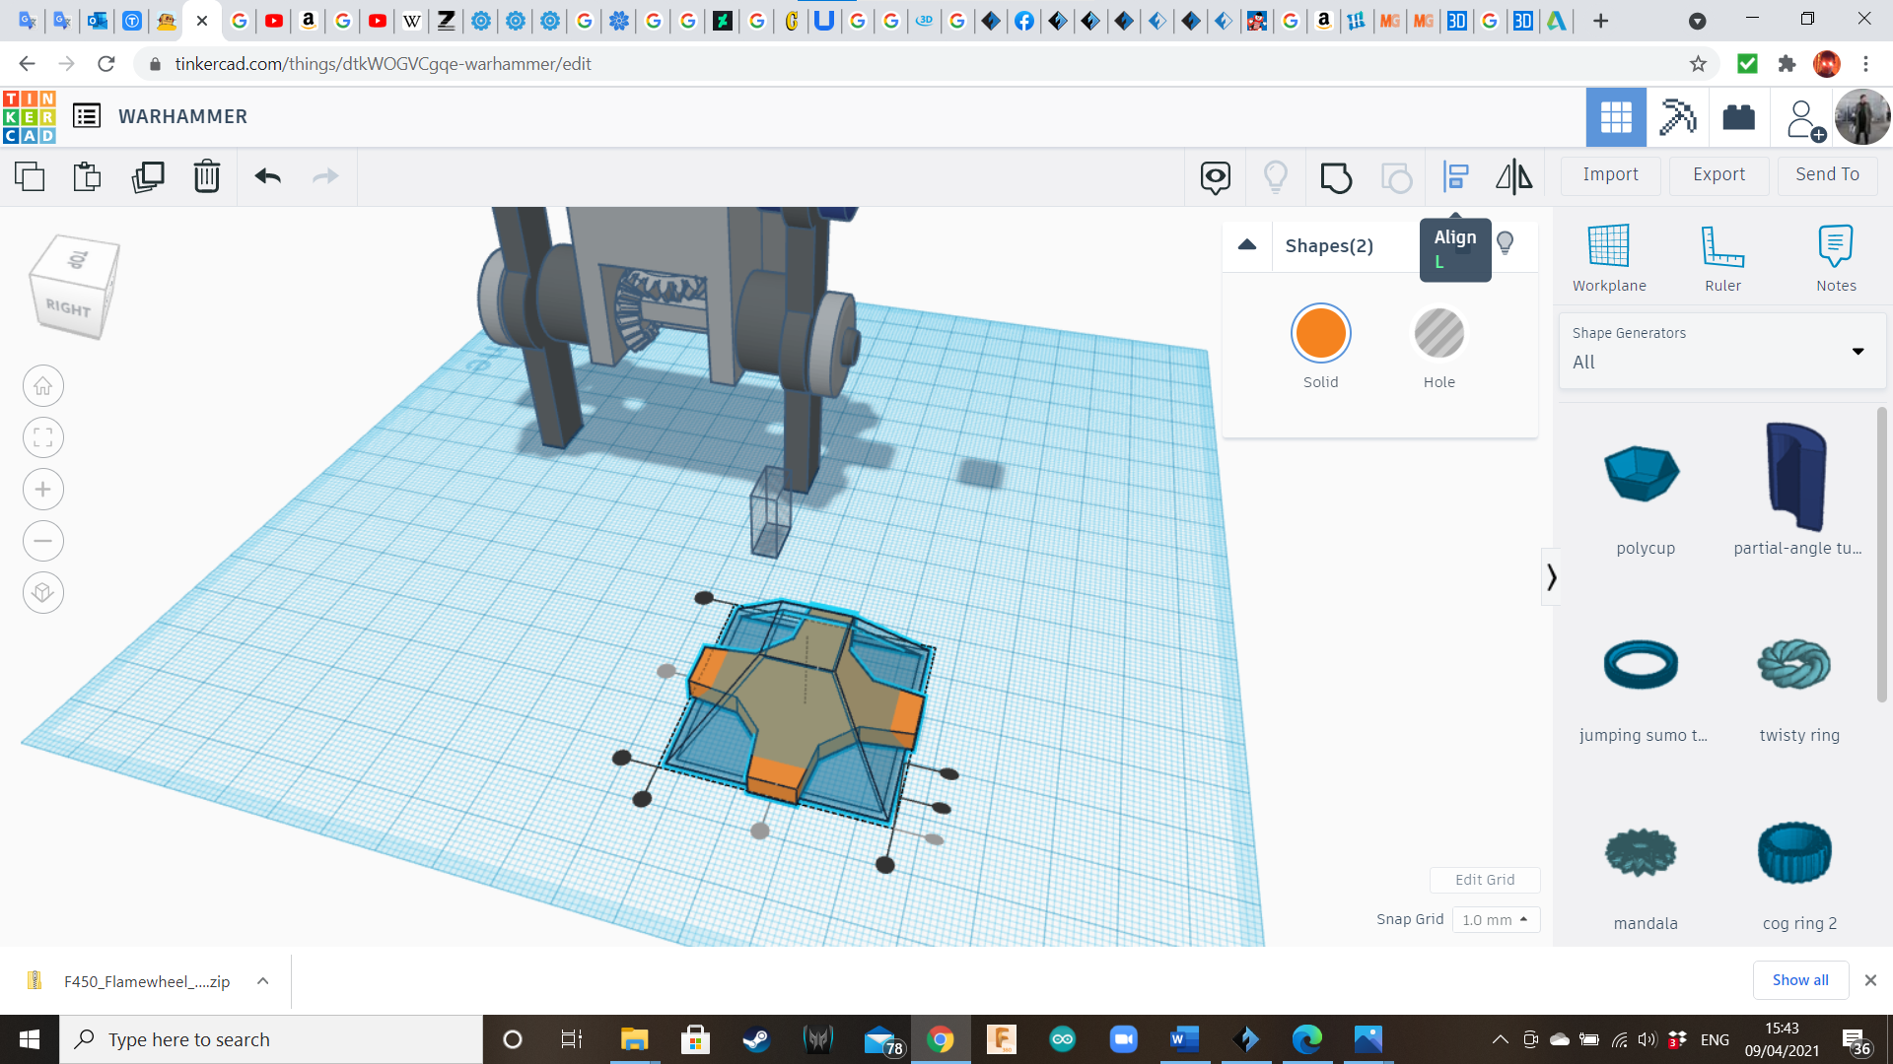This screenshot has height=1064, width=1893.
Task: Show hidden system tray icons
Action: coord(1500,1039)
